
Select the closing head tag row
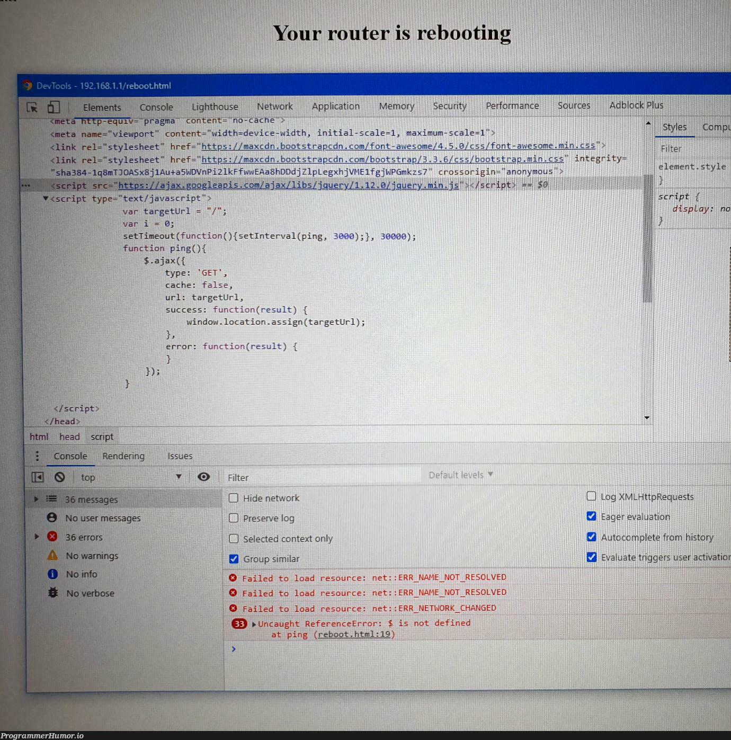click(x=63, y=422)
